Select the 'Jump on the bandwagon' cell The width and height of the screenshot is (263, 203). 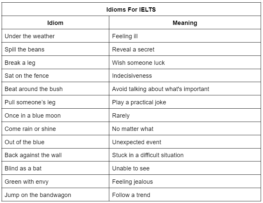pyautogui.click(x=38, y=195)
